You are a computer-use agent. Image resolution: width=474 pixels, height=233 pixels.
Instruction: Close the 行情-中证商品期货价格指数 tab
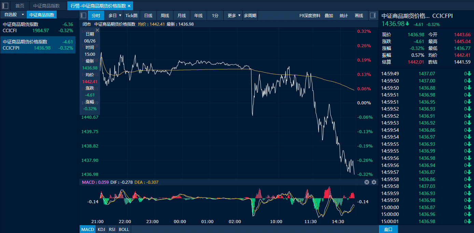pyautogui.click(x=129, y=6)
